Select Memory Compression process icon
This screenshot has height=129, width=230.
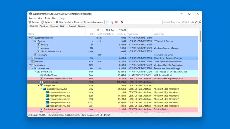coord(39,51)
